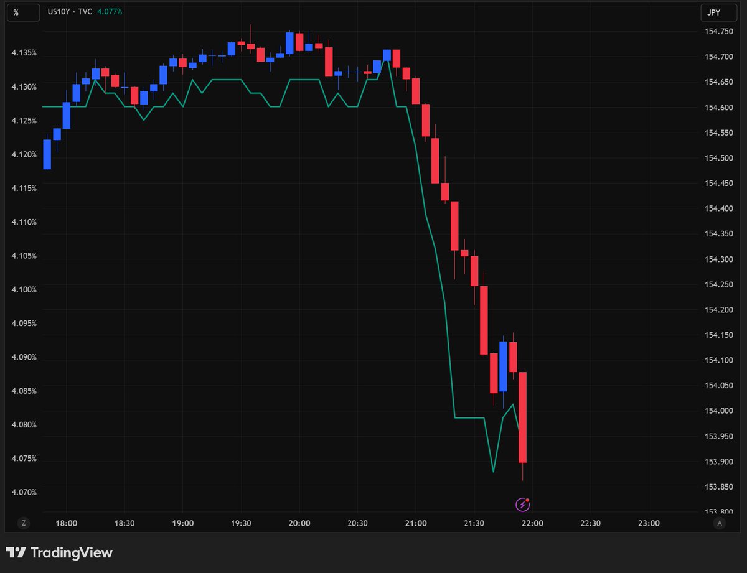Click the 4.115% left axis label
Viewport: 747px width, 573px height.
(24, 188)
